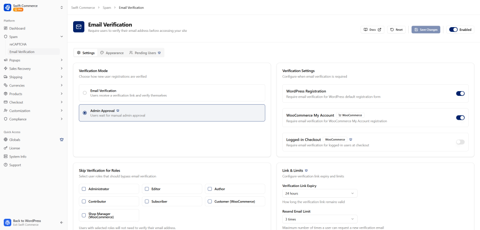
Task: Check the Author role checkbox
Action: click(x=210, y=189)
